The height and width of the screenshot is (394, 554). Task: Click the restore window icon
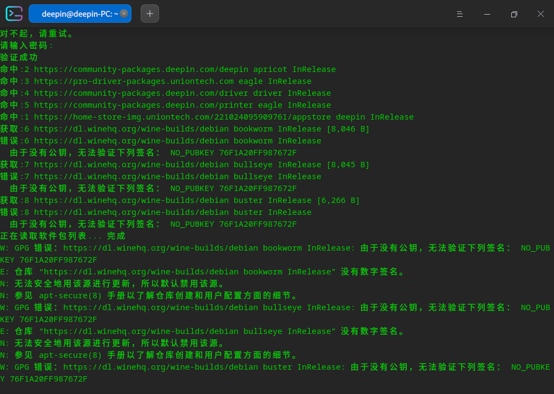coord(514,14)
